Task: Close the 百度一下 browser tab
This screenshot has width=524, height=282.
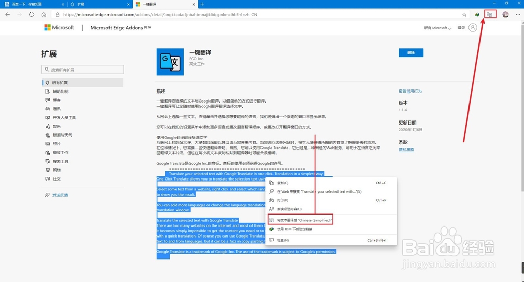Action: [63, 4]
